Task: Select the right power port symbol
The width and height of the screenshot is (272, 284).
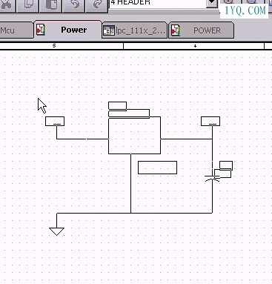Action: click(x=210, y=122)
